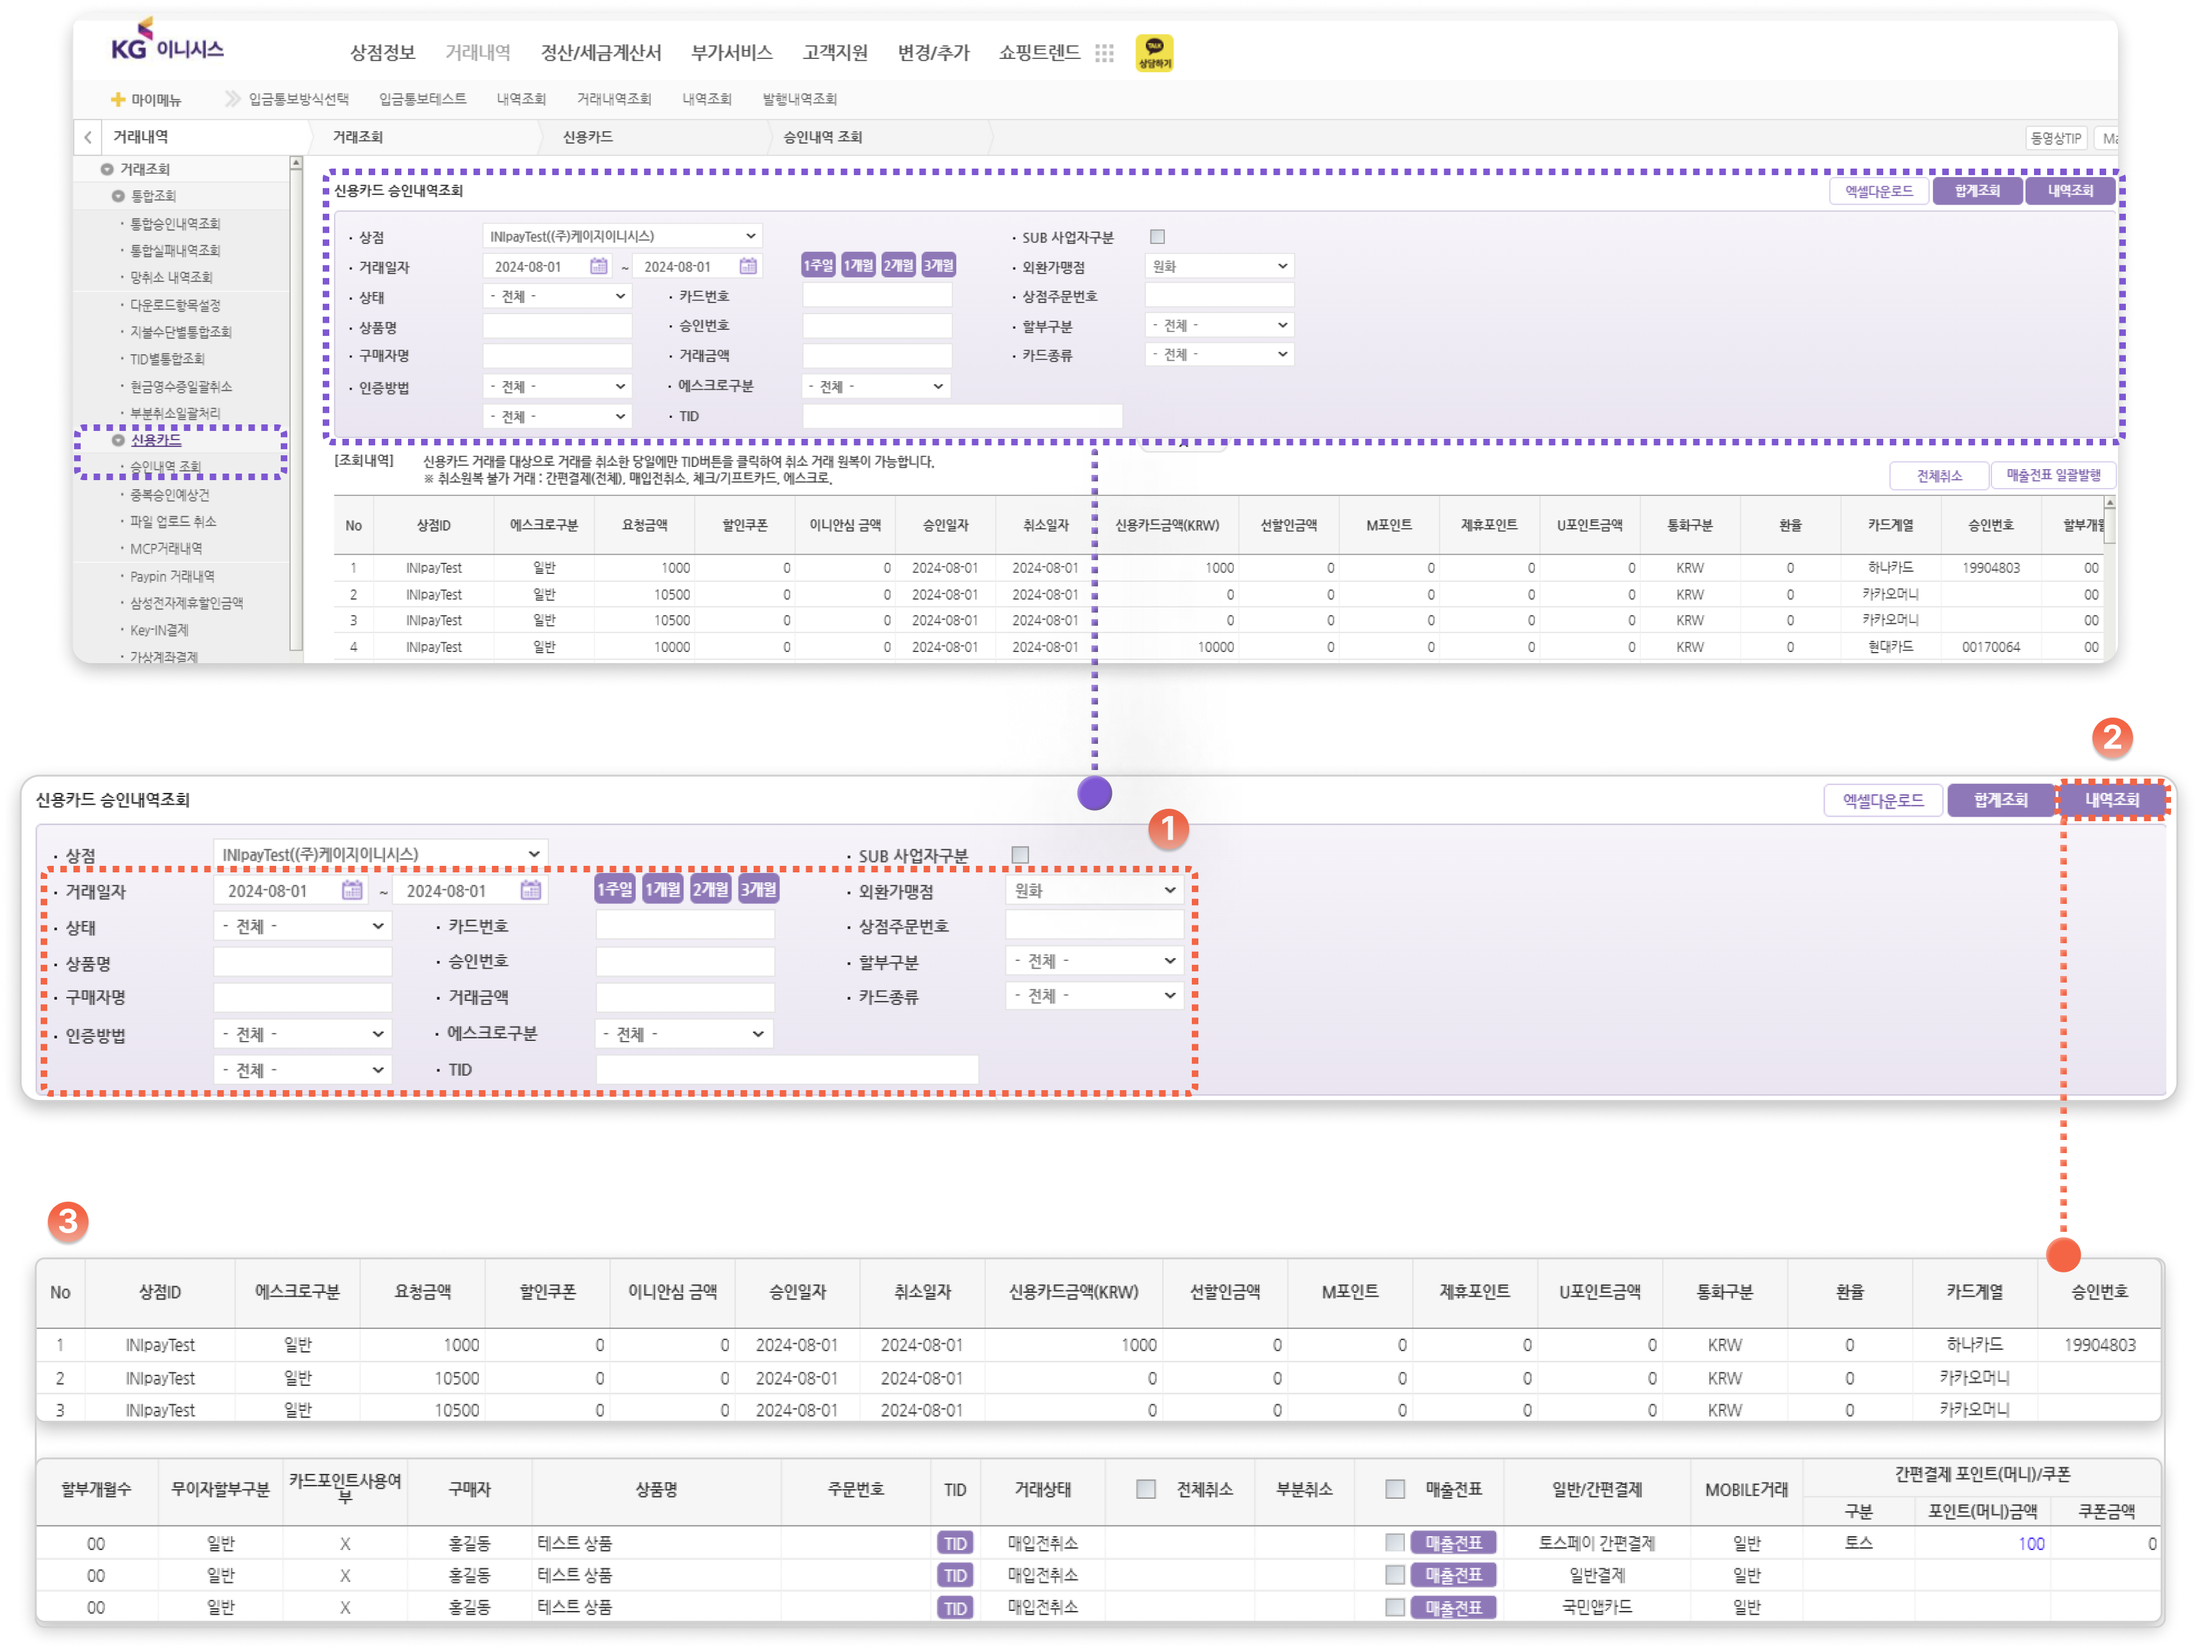The image size is (2198, 1649).
Task: Click 카드번호 input in enlarged form
Action: point(685,926)
